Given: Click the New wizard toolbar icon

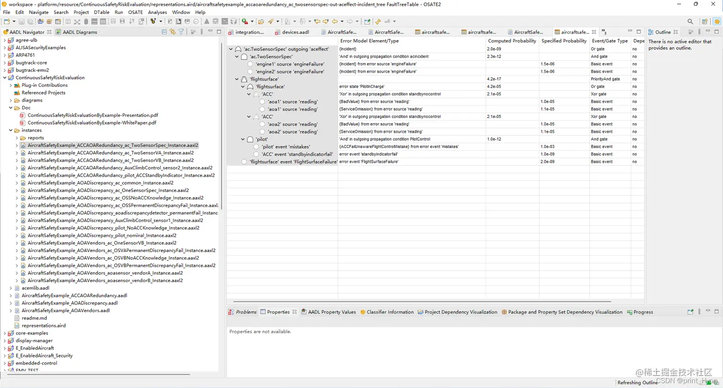Looking at the screenshot, I should [7, 21].
